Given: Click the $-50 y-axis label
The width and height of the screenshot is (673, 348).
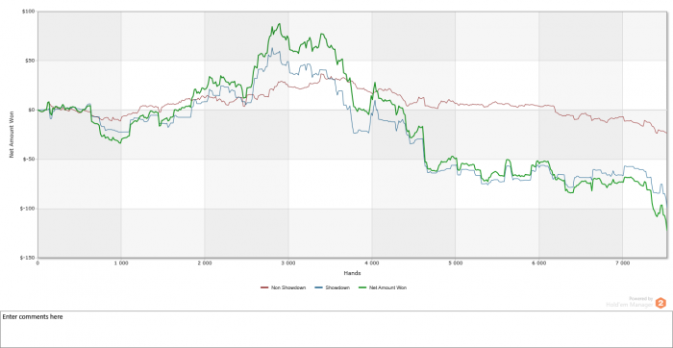Looking at the screenshot, I should coord(29,160).
